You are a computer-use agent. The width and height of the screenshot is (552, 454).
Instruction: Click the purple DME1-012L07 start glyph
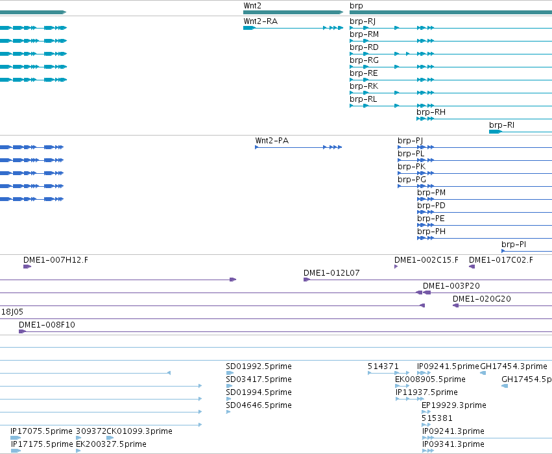click(307, 280)
